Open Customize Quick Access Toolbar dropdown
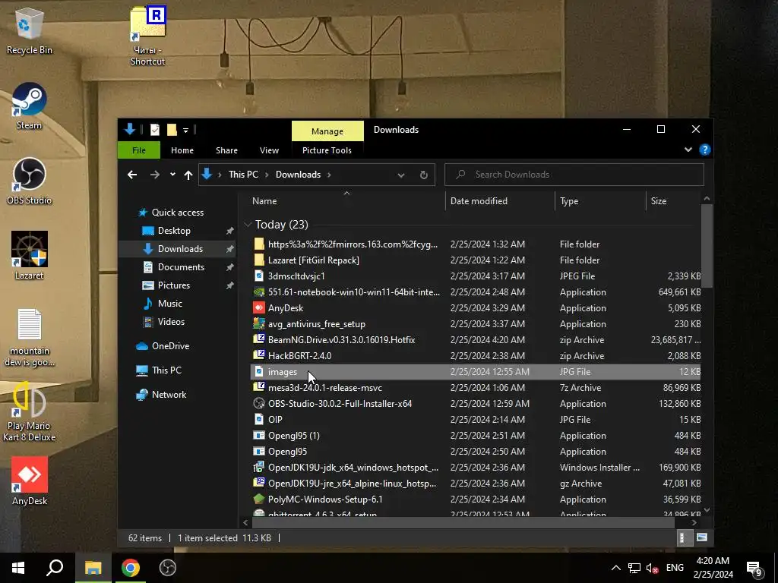Image resolution: width=778 pixels, height=583 pixels. tap(185, 131)
